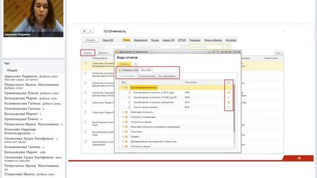The width and height of the screenshot is (317, 178).
Task: Click the star column header in report types list
Action: (229, 83)
